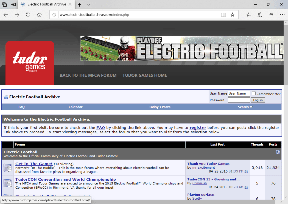This screenshot has height=204, width=288.
Task: Open the Search dropdown in navbar
Action: 245,107
